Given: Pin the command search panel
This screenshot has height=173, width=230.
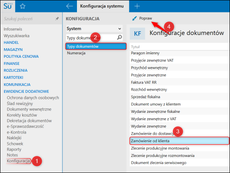Looking at the screenshot, I should [57, 19].
